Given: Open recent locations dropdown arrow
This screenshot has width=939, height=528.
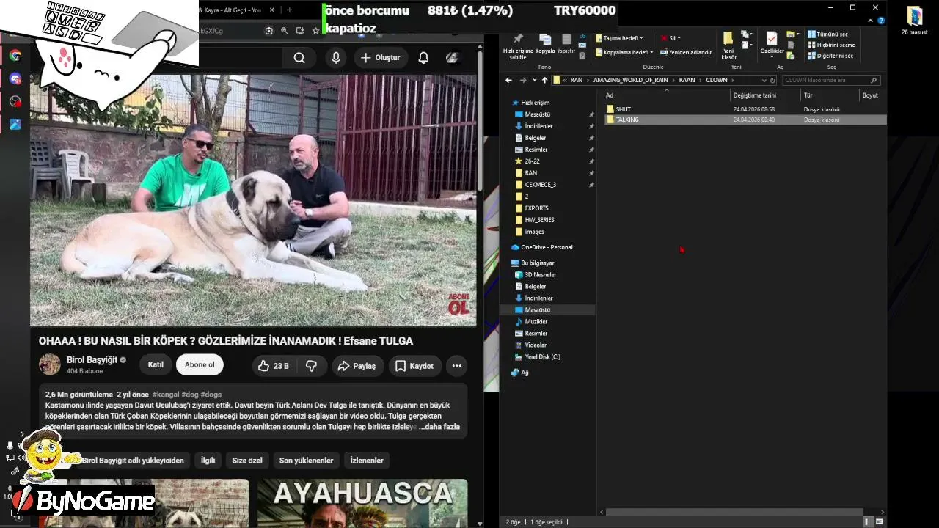Looking at the screenshot, I should pos(534,80).
